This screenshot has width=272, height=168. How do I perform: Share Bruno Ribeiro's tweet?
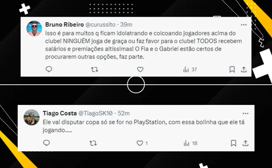pyautogui.click(x=244, y=69)
